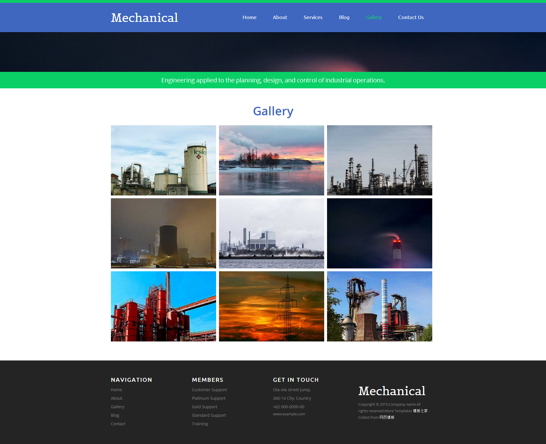Open the Standard Support footer link
The height and width of the screenshot is (444, 546).
pyautogui.click(x=209, y=415)
